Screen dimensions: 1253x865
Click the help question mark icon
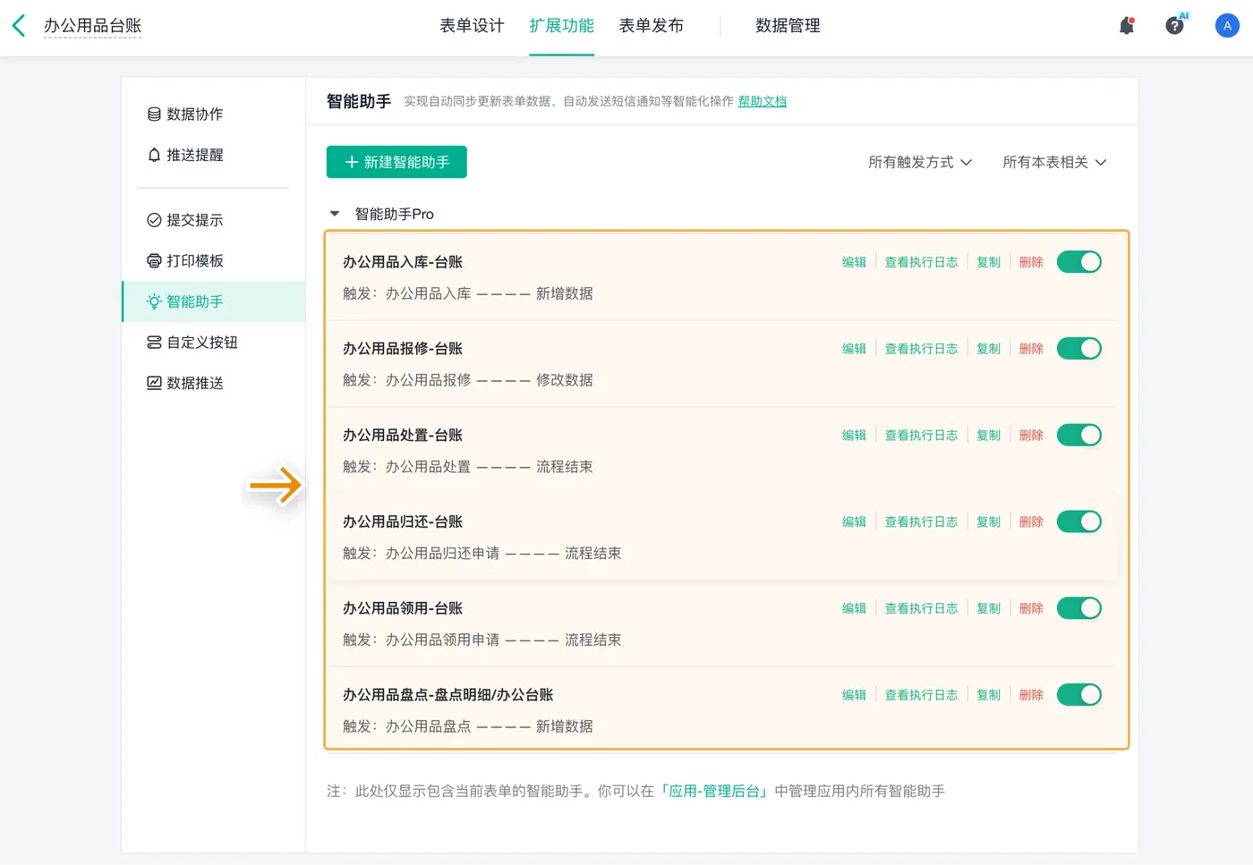point(1174,26)
